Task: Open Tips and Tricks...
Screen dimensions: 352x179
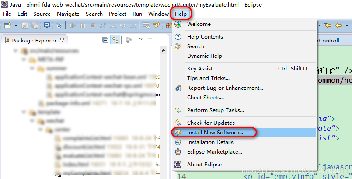Action: pos(244,78)
